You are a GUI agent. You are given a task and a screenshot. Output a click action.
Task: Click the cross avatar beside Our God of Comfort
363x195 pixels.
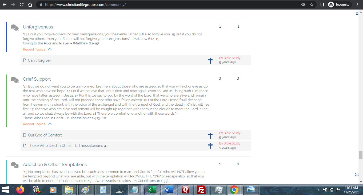[x=210, y=136]
